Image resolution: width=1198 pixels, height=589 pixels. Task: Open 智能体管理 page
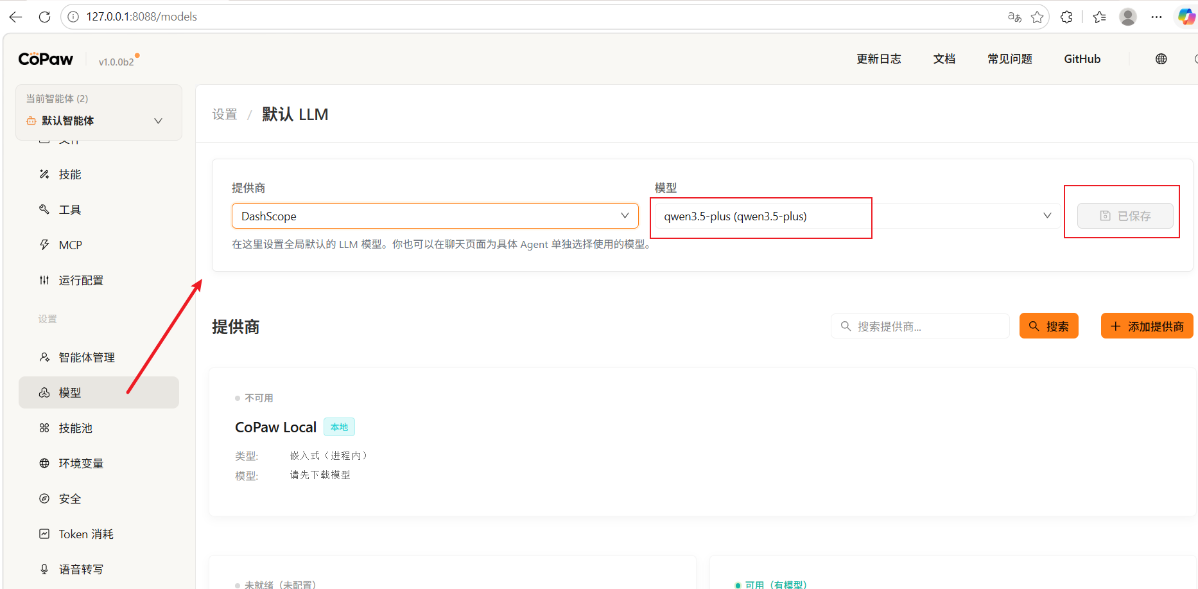tap(99, 357)
